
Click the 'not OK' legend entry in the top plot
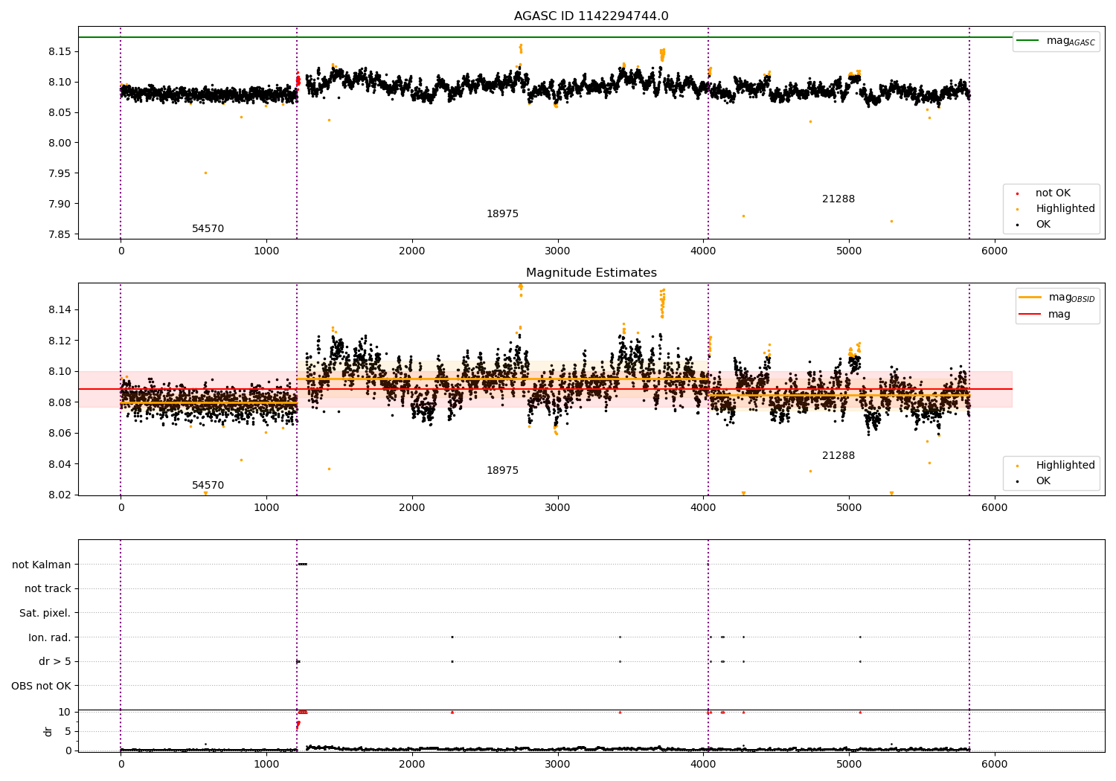coord(1045,193)
